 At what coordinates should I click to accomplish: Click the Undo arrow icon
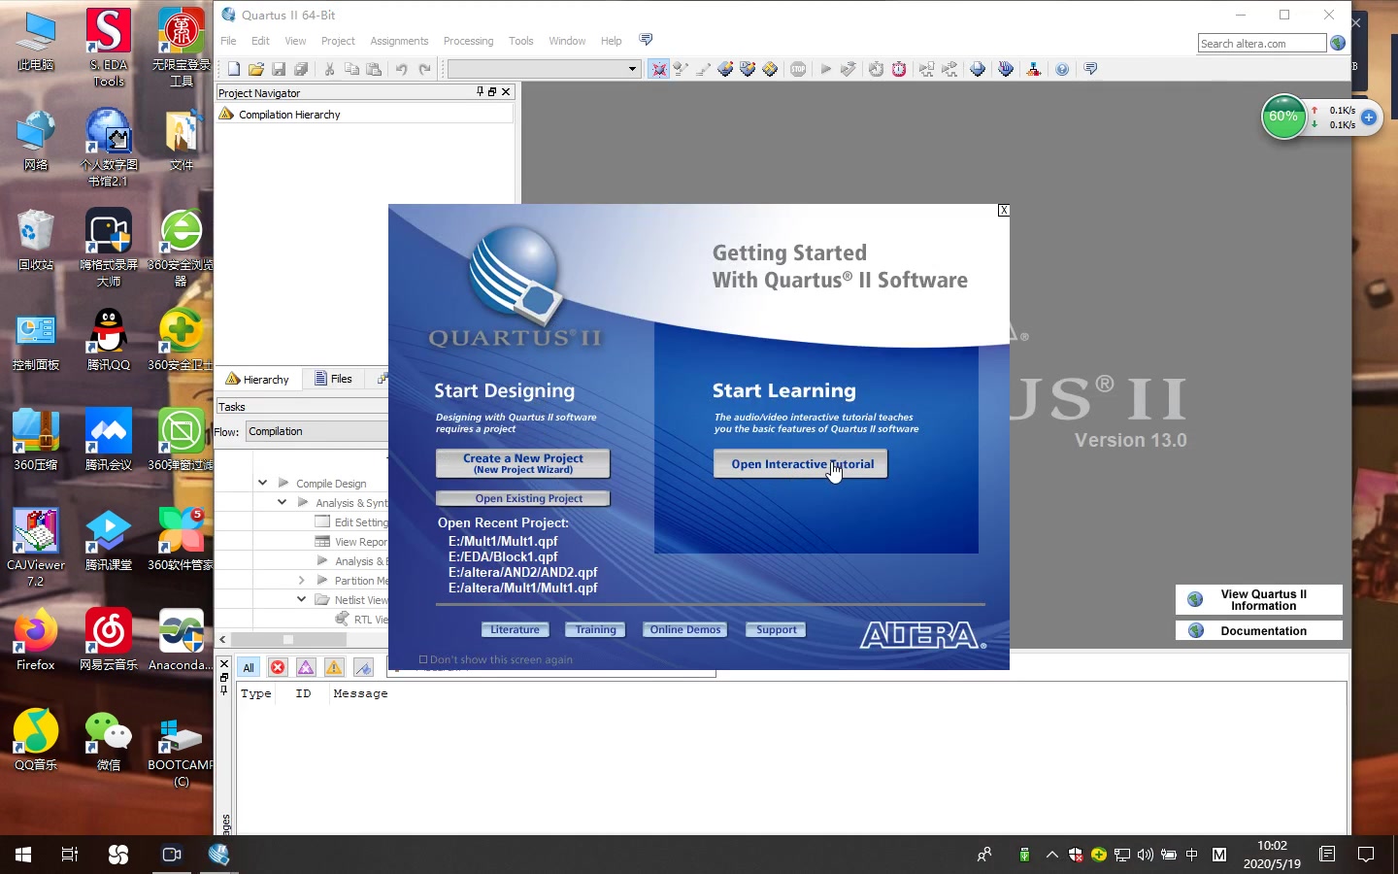(x=401, y=69)
